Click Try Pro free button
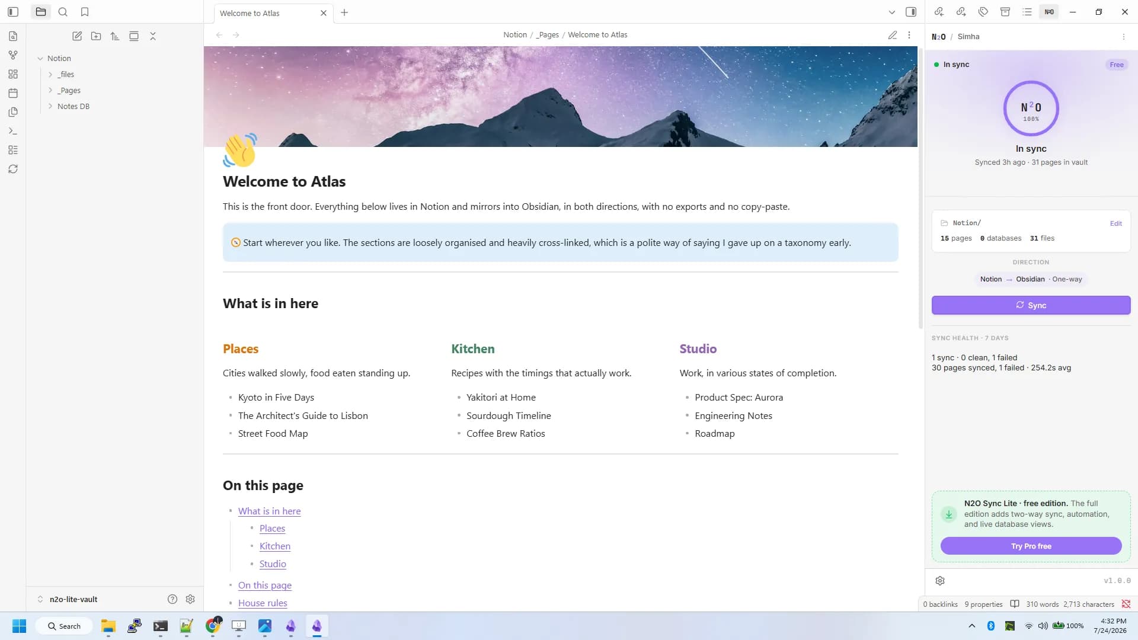1138x640 pixels. coord(1031,546)
